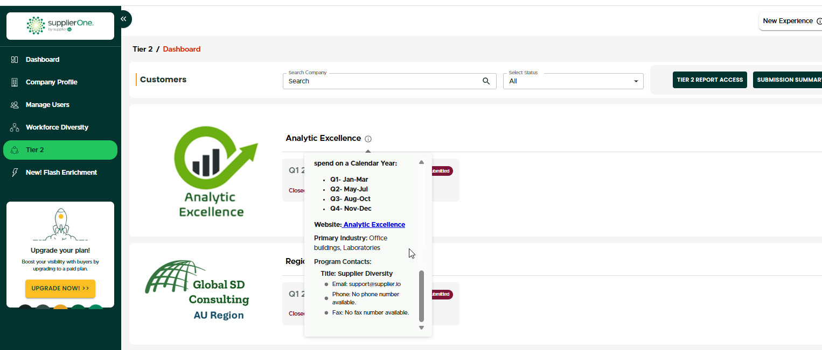822x350 pixels.
Task: Click the popup scrollbar thumb
Action: 421,296
